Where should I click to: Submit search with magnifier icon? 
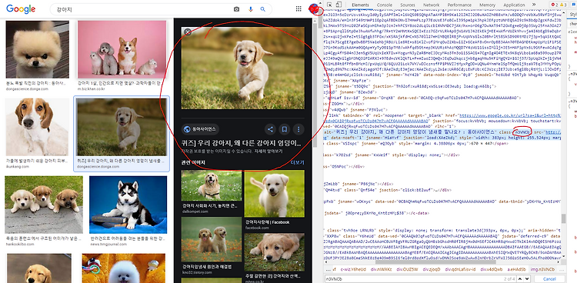263,9
